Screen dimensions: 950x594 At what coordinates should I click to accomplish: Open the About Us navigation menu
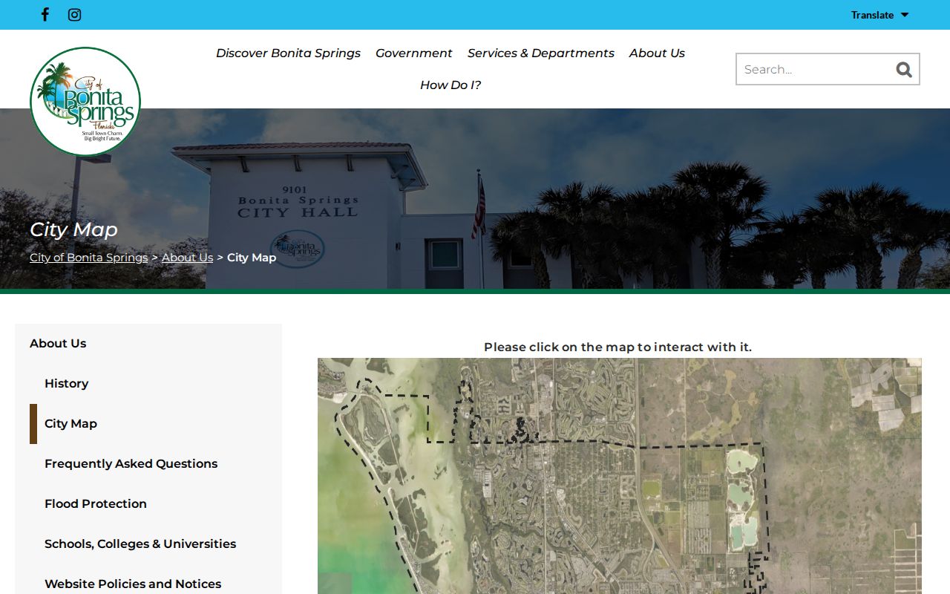click(x=657, y=53)
